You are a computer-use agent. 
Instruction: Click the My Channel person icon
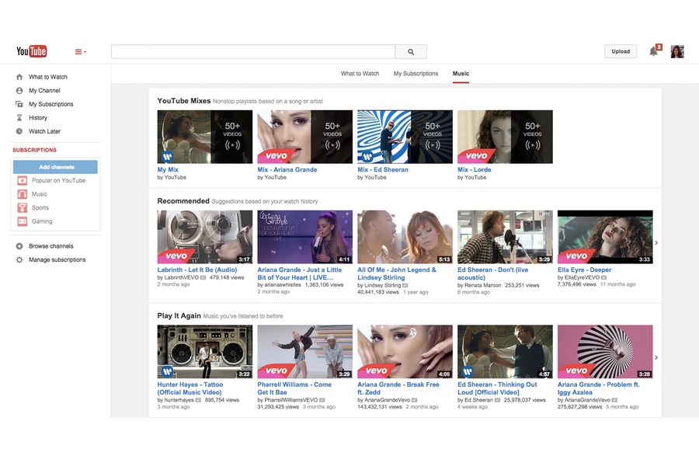(19, 91)
